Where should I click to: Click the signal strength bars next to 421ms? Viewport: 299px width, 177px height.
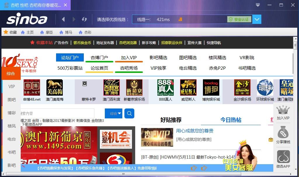pos(180,19)
